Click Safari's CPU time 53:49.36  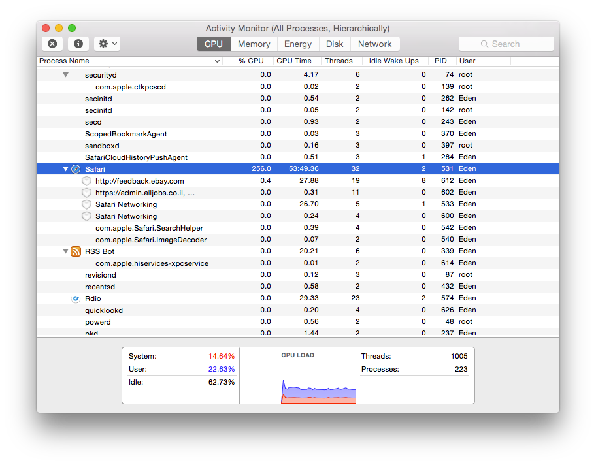click(303, 168)
